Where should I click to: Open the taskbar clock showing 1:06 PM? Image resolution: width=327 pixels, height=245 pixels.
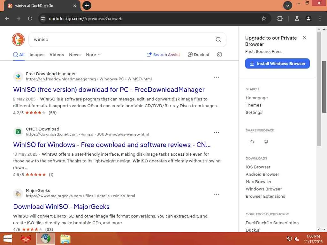(x=313, y=239)
